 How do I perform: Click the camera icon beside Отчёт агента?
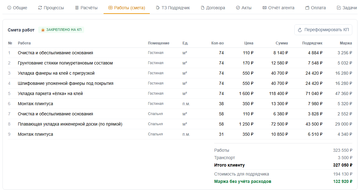pyautogui.click(x=264, y=8)
